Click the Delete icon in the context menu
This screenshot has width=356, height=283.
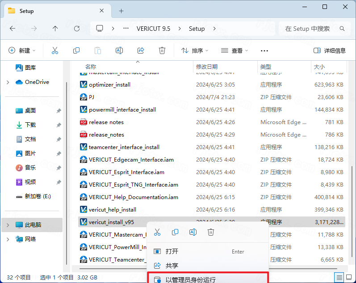coord(211,232)
